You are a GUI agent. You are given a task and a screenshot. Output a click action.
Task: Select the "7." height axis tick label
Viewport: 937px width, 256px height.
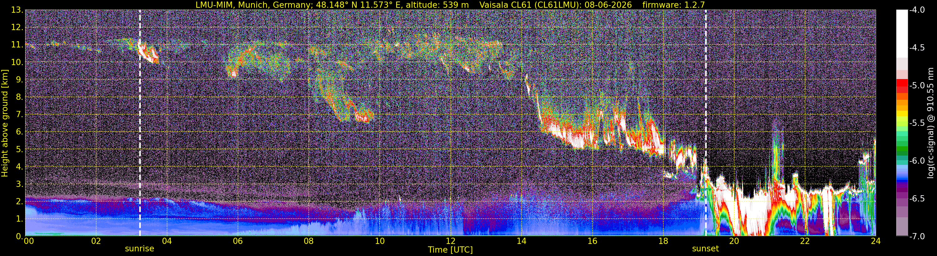click(19, 115)
